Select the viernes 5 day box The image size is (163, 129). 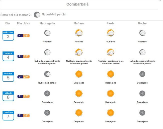pos(8,77)
